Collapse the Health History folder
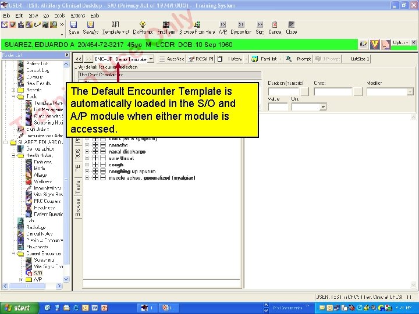 click(13, 155)
